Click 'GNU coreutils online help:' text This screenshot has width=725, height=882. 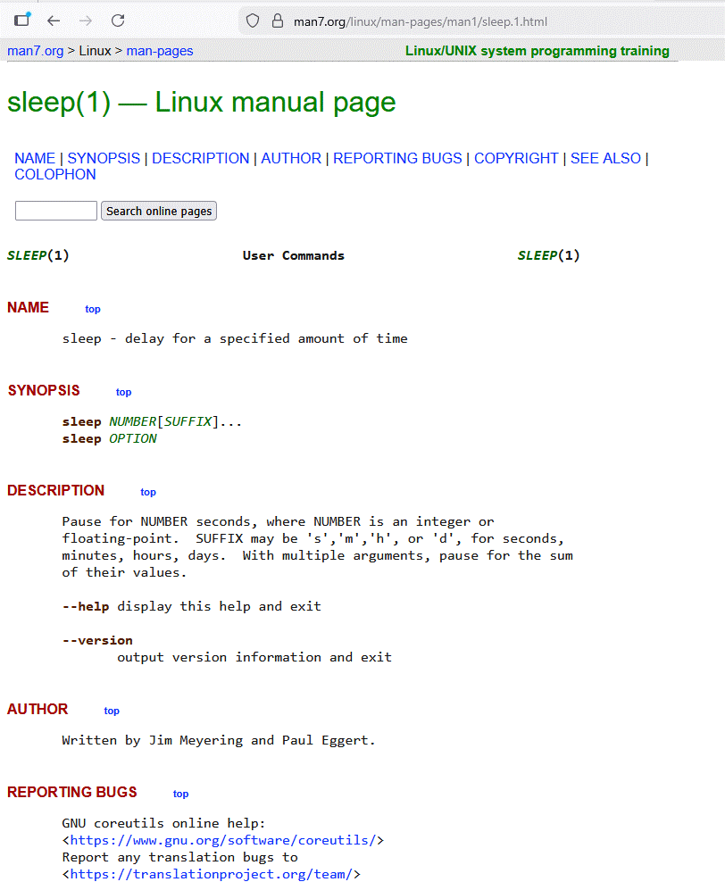[163, 823]
